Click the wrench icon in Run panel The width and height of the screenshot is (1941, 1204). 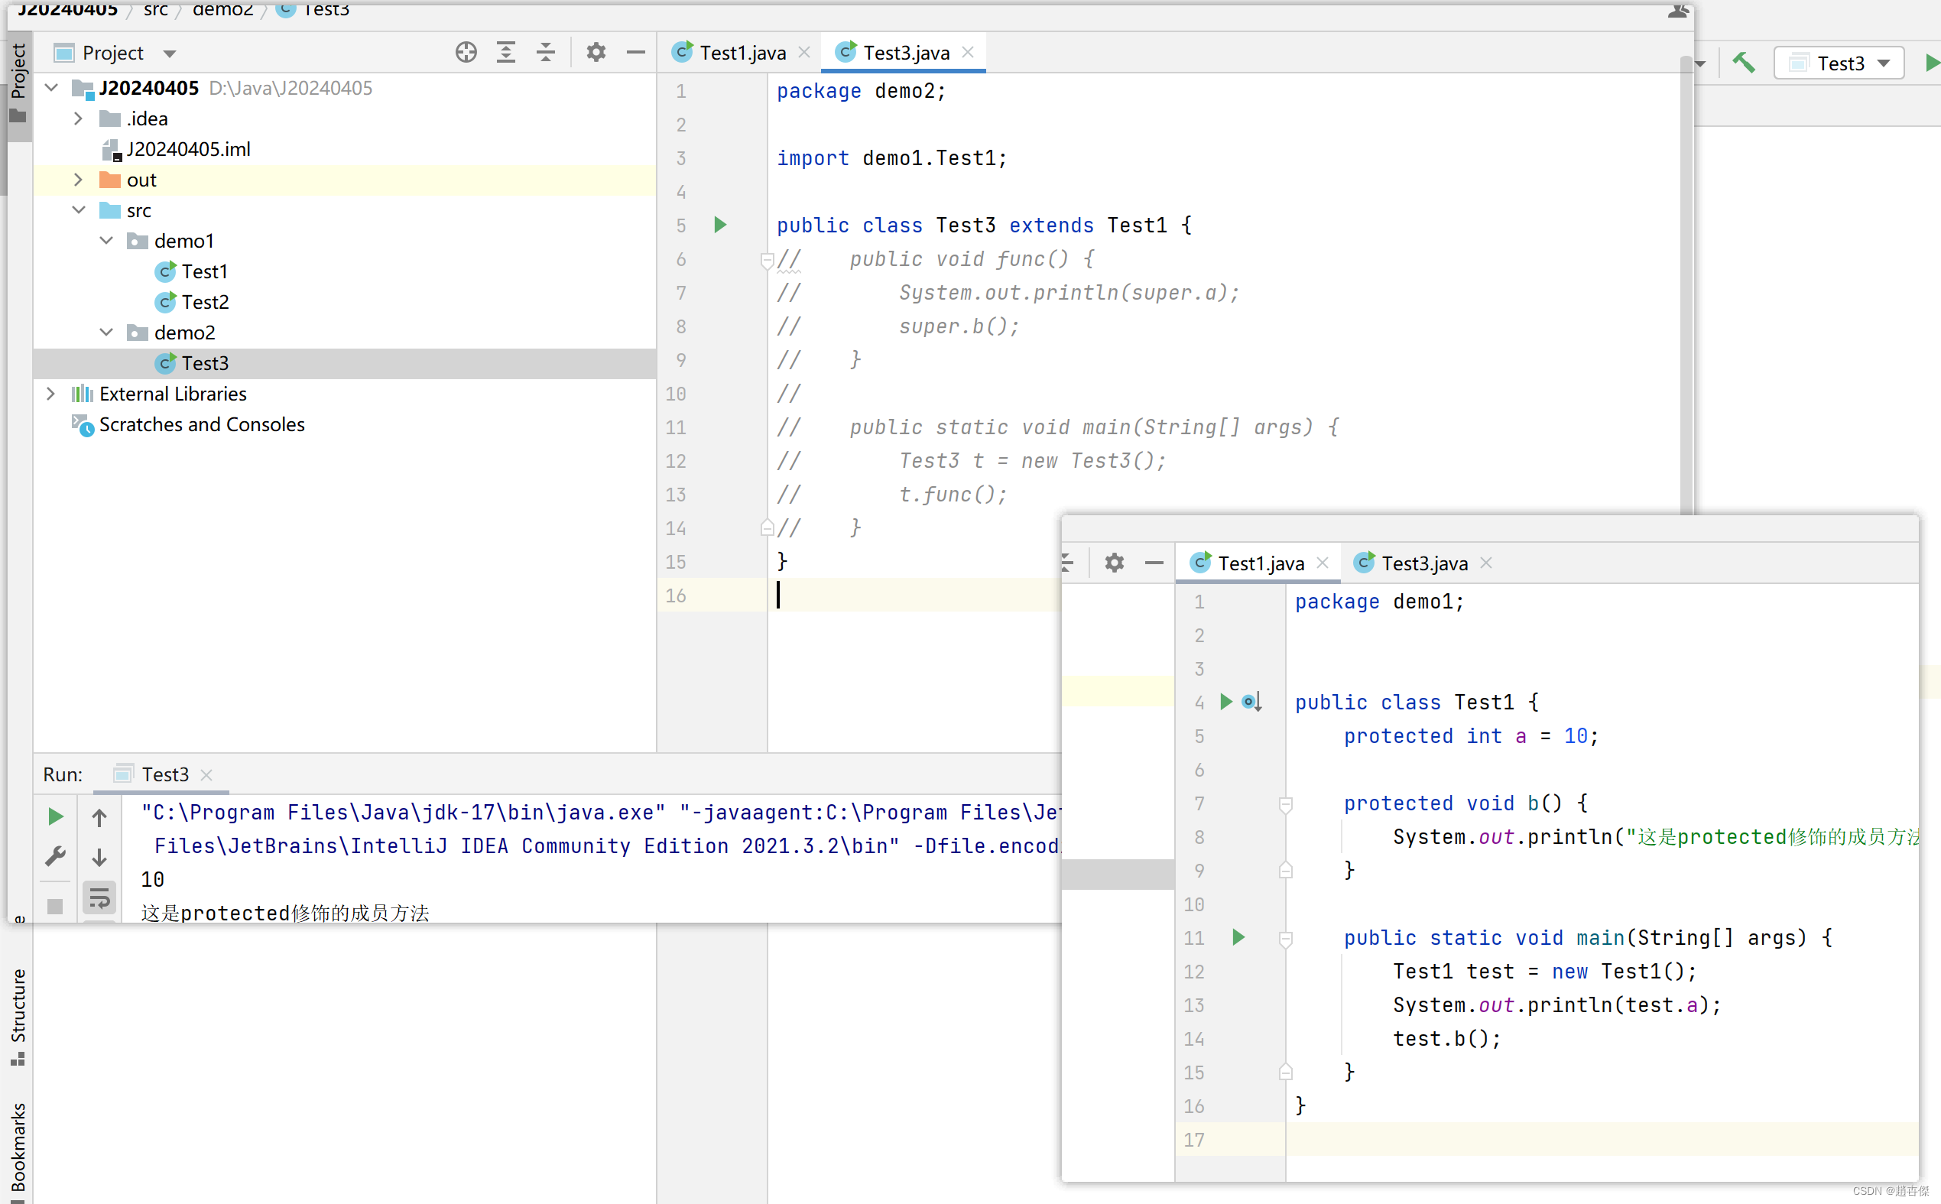(x=55, y=857)
